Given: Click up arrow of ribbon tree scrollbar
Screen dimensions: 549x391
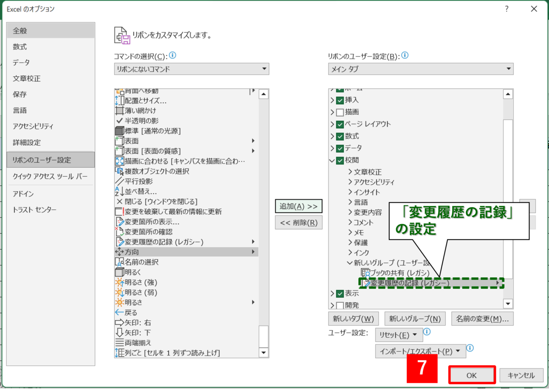Looking at the screenshot, I should coord(508,94).
